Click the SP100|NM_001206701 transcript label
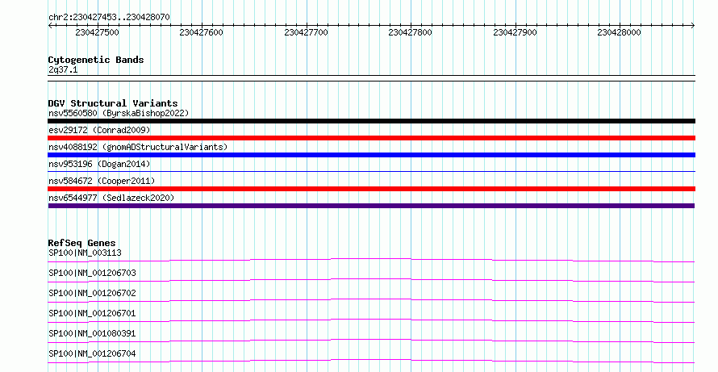 [92, 313]
